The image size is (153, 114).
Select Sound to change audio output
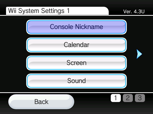pos(76,81)
